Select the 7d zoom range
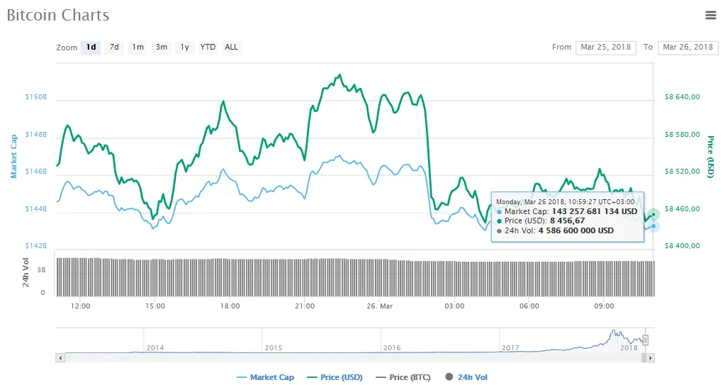Screen dimensions: 725x385 tap(114, 48)
